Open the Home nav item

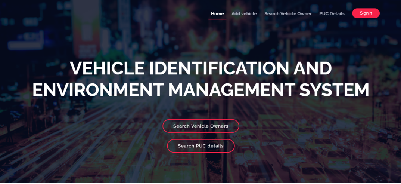click(217, 13)
